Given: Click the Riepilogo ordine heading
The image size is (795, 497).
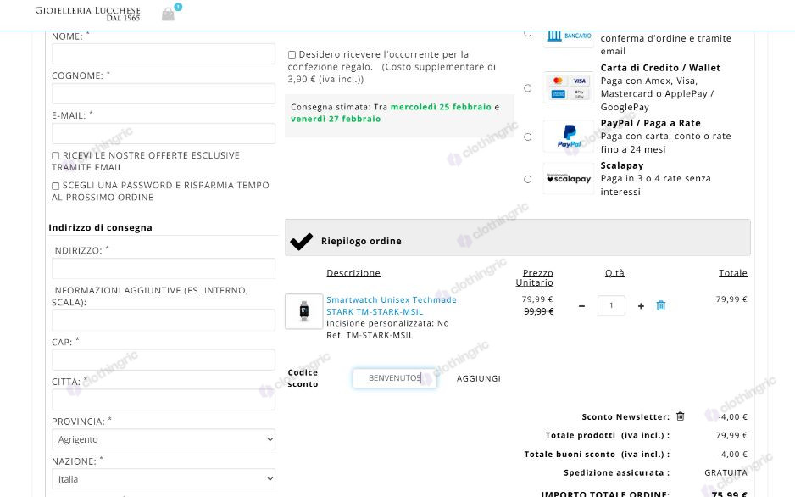Looking at the screenshot, I should point(361,242).
